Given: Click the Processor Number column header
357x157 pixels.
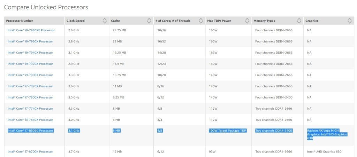Looking at the screenshot, I should pos(20,21).
